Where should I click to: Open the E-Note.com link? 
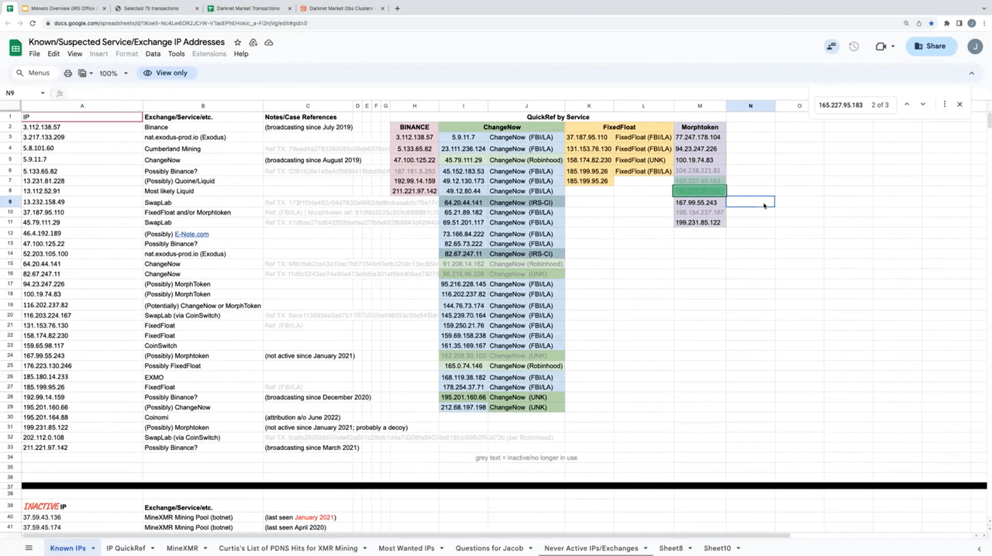tap(191, 234)
